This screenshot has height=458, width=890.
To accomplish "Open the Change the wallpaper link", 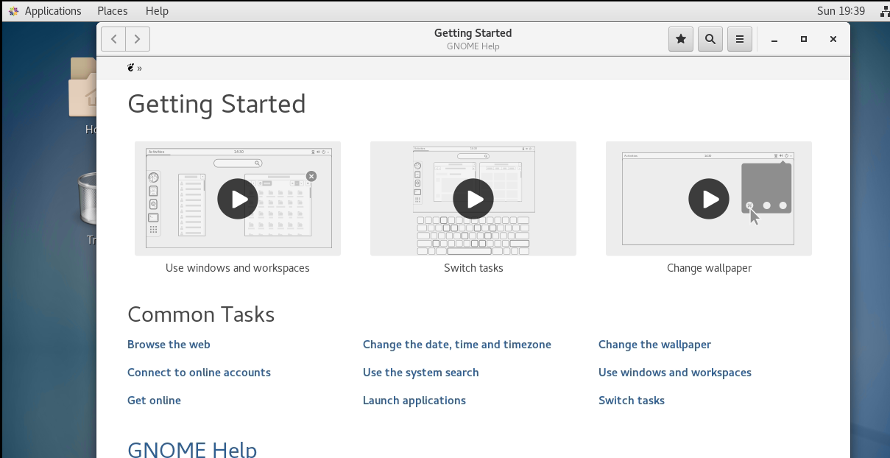I will pos(654,345).
